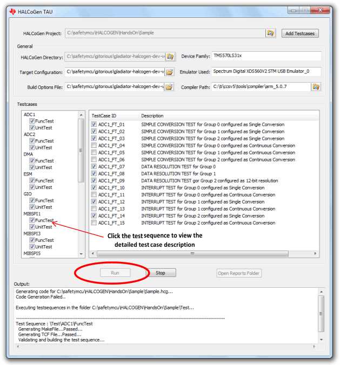
Task: Browse for the HALCoGen Project folder
Action: 270,33
